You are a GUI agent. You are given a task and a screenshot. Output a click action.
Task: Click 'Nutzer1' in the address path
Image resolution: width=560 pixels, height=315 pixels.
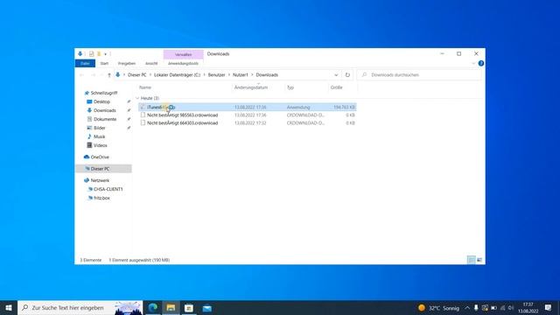241,75
